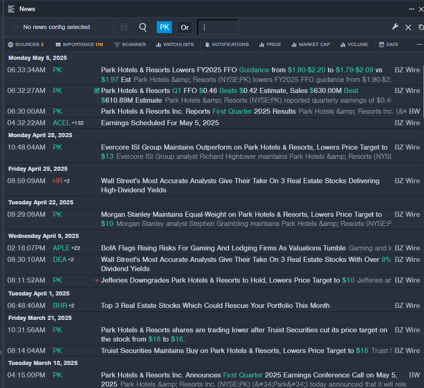Click the HR ticker symbol
424x388 pixels.
click(x=58, y=181)
